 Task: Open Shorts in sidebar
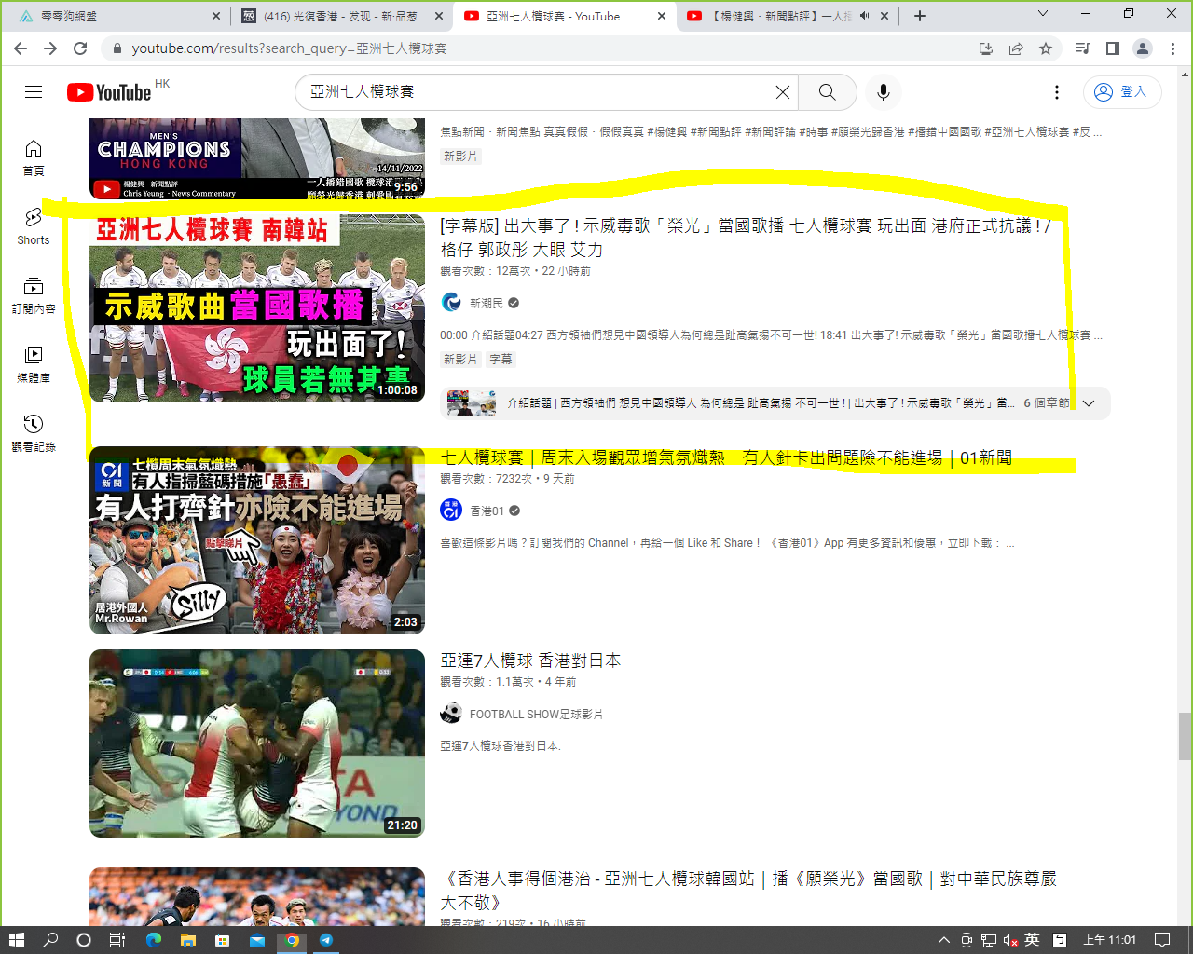click(x=34, y=226)
